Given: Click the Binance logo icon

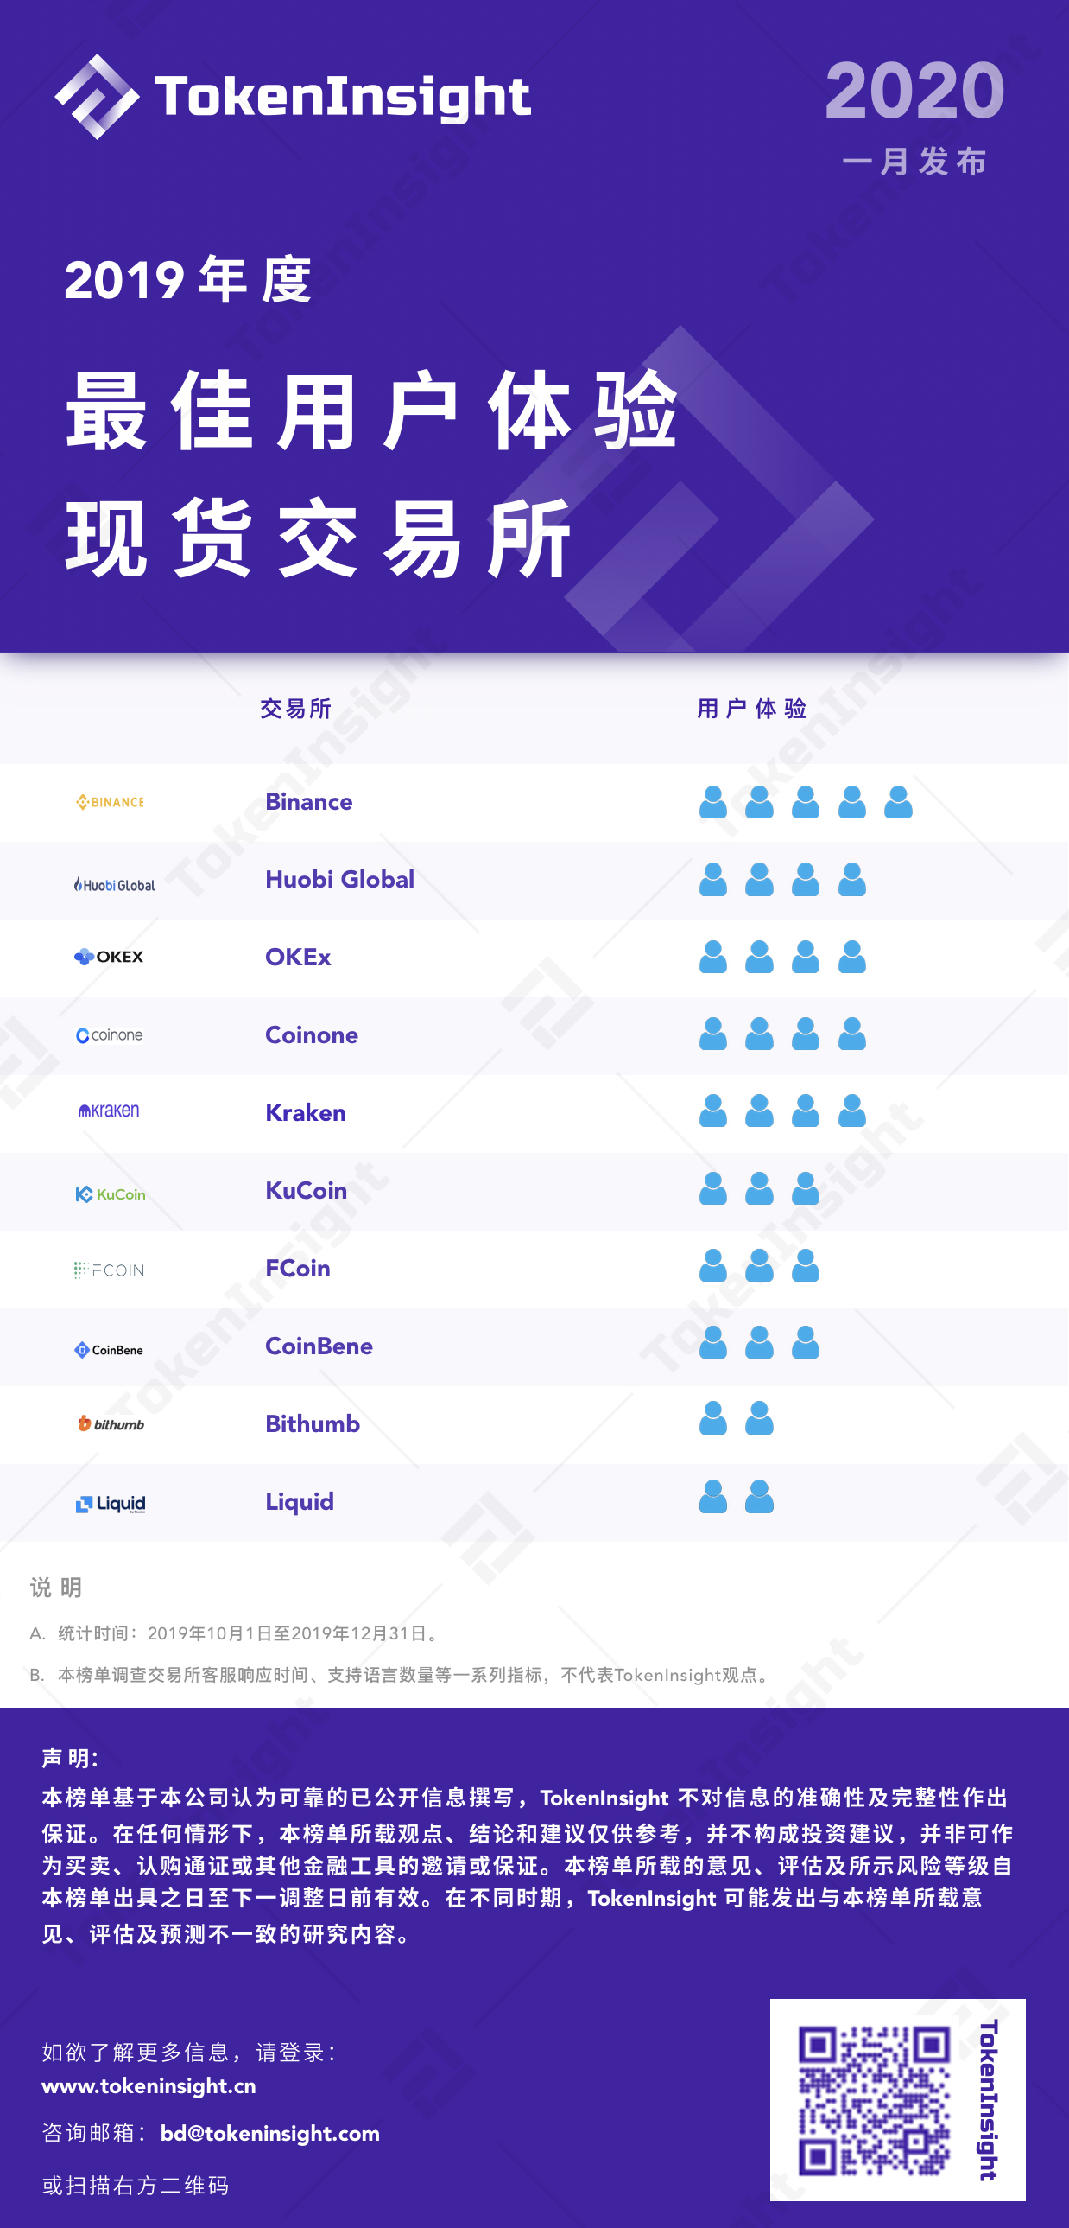Looking at the screenshot, I should [110, 802].
